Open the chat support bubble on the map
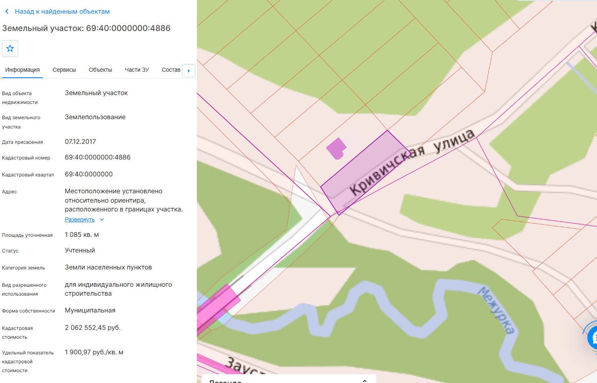Image resolution: width=597 pixels, height=383 pixels. [592, 337]
